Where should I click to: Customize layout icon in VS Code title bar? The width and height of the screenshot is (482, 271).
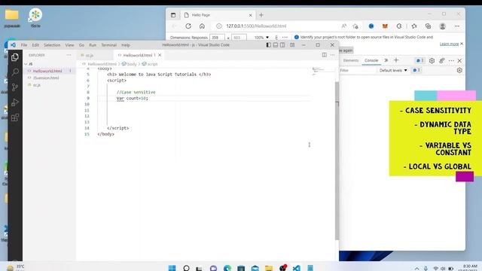(x=292, y=45)
